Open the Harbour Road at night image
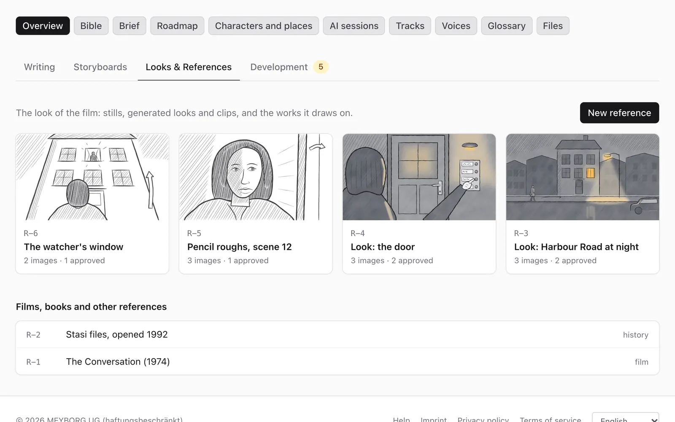This screenshot has width=675, height=422. tap(583, 177)
